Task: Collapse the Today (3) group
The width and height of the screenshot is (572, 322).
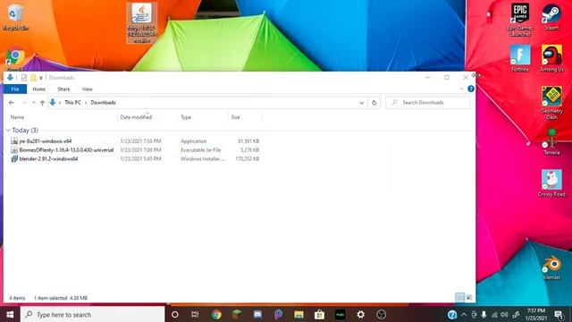Action: (x=8, y=130)
